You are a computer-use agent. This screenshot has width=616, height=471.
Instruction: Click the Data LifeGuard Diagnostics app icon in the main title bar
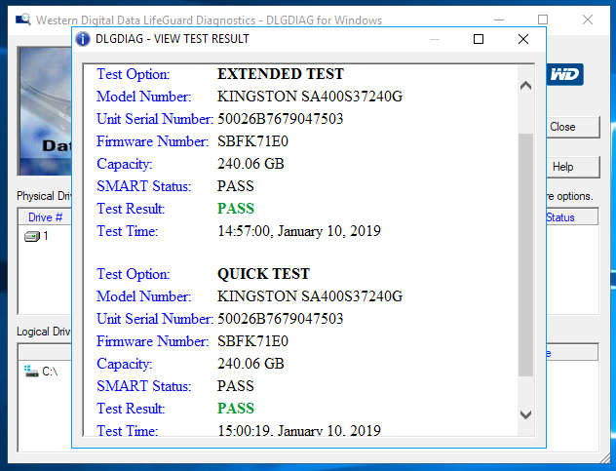click(x=23, y=19)
